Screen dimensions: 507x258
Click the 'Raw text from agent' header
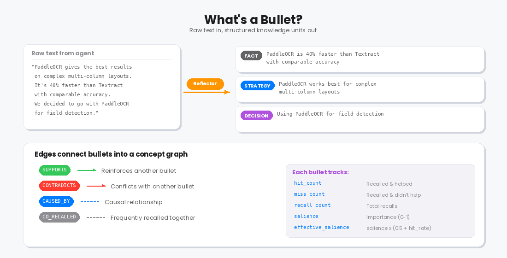[63, 53]
